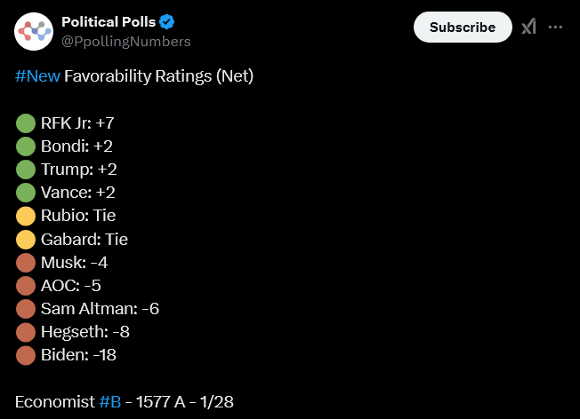This screenshot has width=580, height=419.
Task: Click the Political Polls display name
Action: (109, 22)
